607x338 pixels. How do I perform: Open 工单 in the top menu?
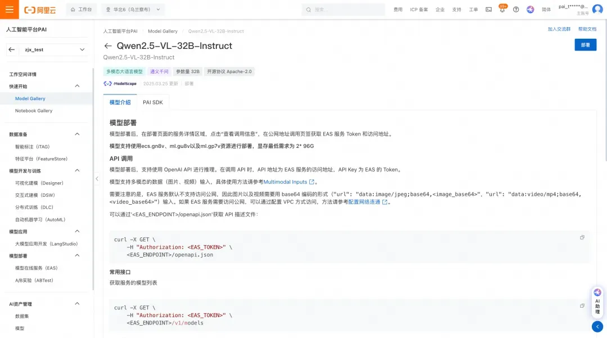point(473,10)
